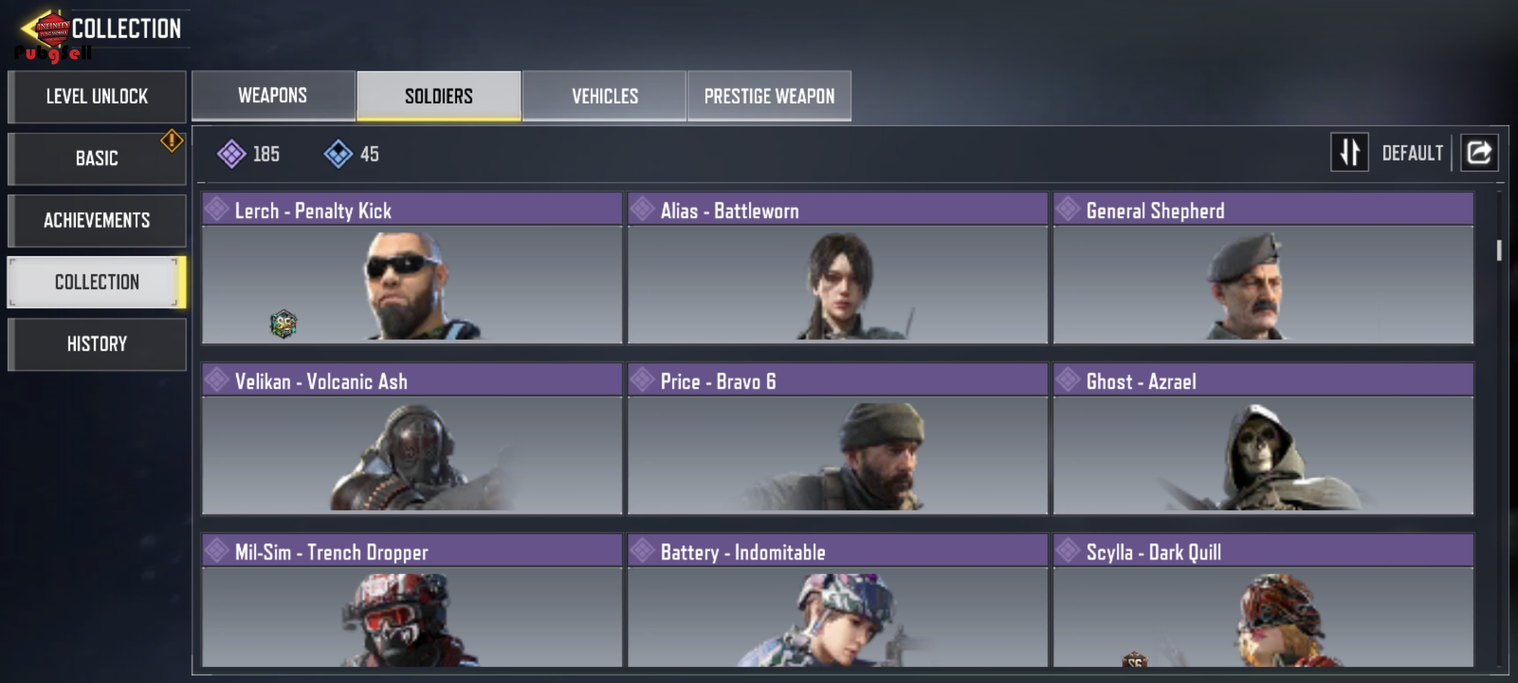Switch to the Weapons tab
Screen dimensions: 1518x683
(x=273, y=96)
